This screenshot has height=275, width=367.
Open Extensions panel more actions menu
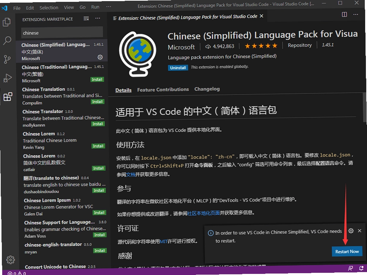[x=98, y=18]
